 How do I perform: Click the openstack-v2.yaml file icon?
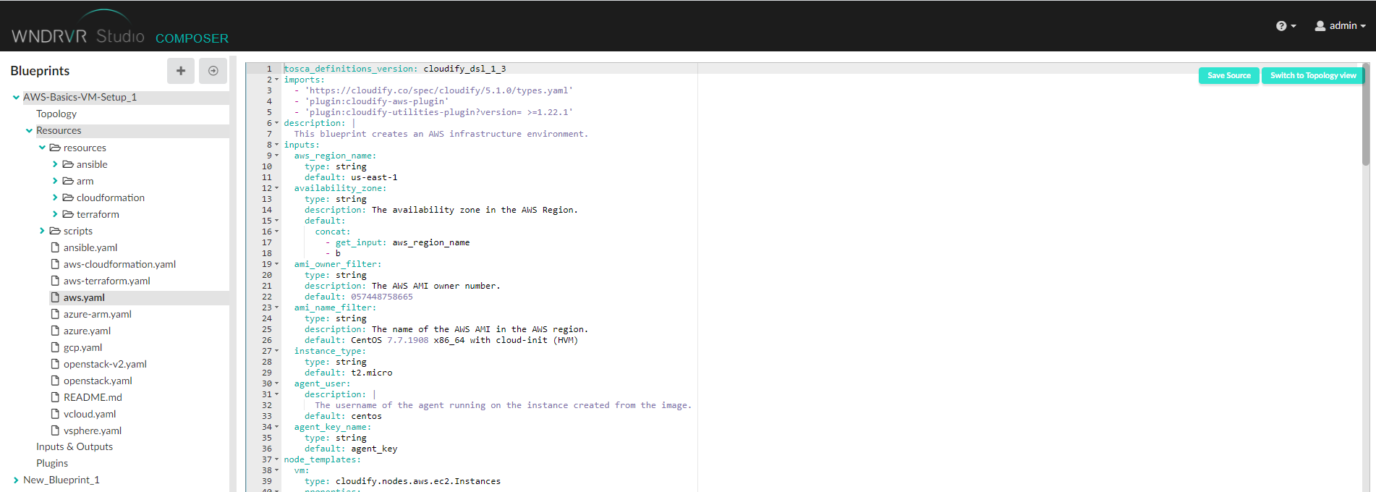(55, 364)
